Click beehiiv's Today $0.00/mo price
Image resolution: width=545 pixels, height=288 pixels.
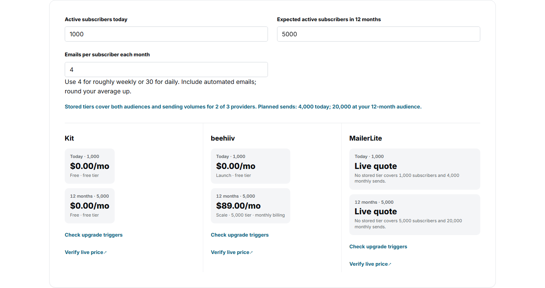pos(236,166)
